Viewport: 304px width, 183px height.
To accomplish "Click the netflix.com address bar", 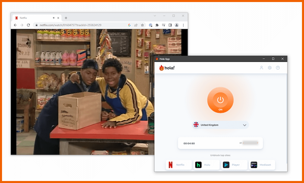I will point(90,25).
